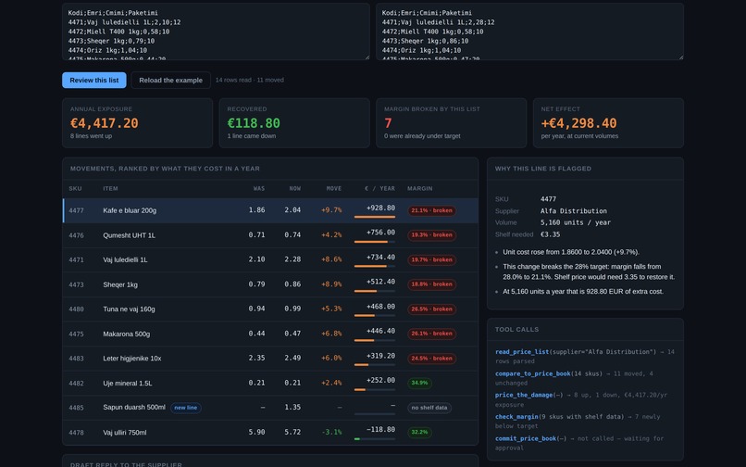Viewport: 746px width, 467px height.
Task: Click the ITEM column header
Action: tap(110, 189)
